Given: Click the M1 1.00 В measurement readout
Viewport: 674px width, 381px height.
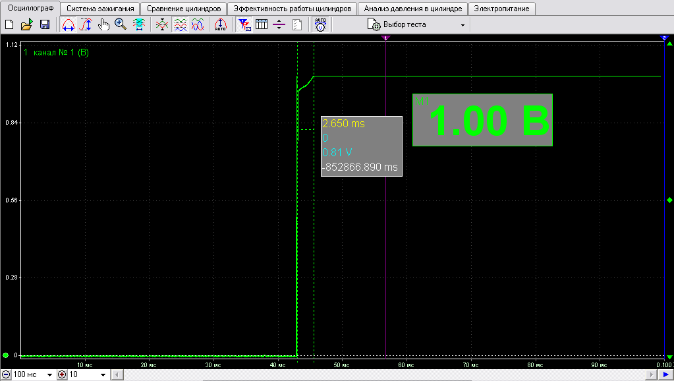Looking at the screenshot, I should (482, 120).
